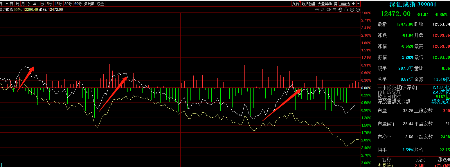Zoom out with the minus circle icon

click(358, 10)
